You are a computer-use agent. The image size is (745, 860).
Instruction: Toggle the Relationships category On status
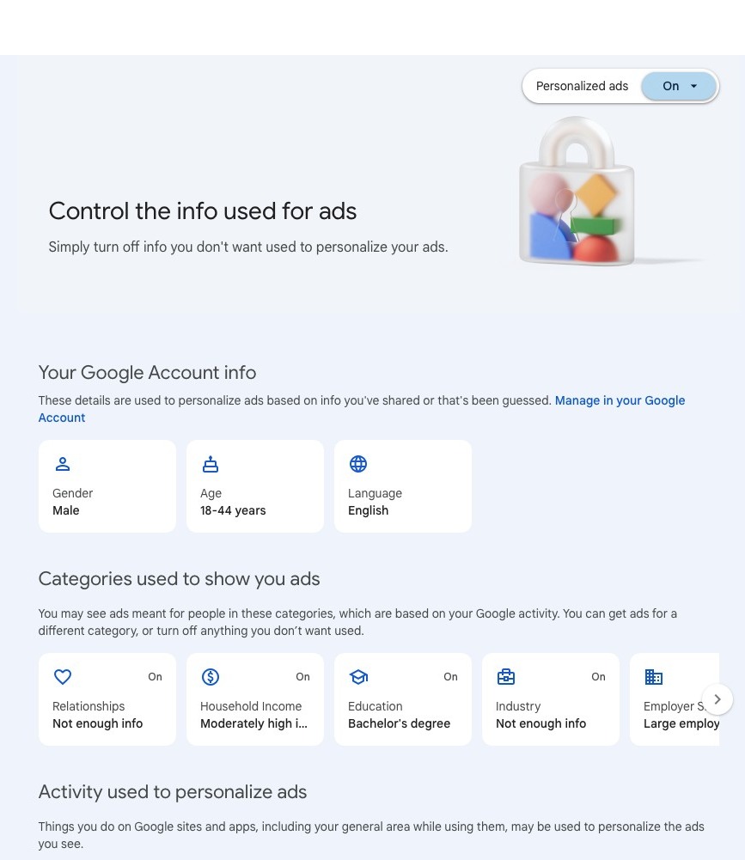pos(155,677)
